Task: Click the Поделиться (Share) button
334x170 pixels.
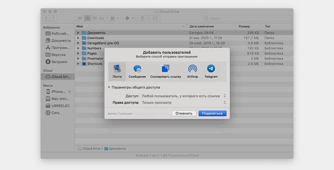Action: [x=212, y=113]
